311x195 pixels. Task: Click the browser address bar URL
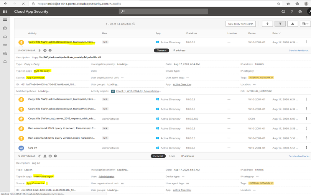click(79, 3)
